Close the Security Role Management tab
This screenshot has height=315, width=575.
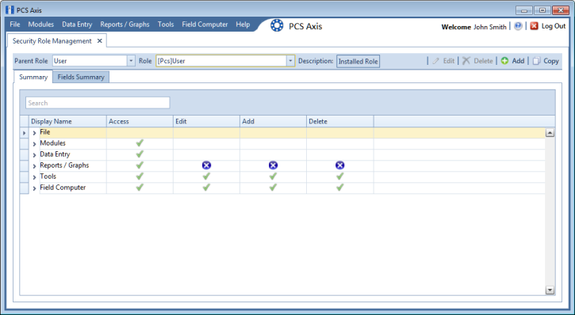(99, 41)
